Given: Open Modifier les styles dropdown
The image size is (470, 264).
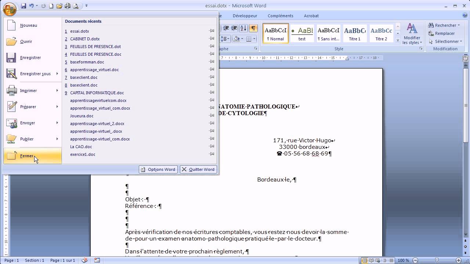Looking at the screenshot, I should pyautogui.click(x=412, y=34).
